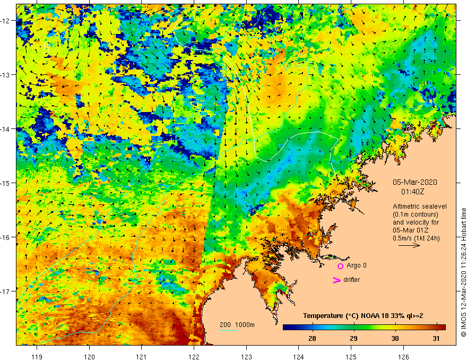The width and height of the screenshot is (467, 361).
Task: Click longitude axis label 122
Action: pyautogui.click(x=194, y=357)
